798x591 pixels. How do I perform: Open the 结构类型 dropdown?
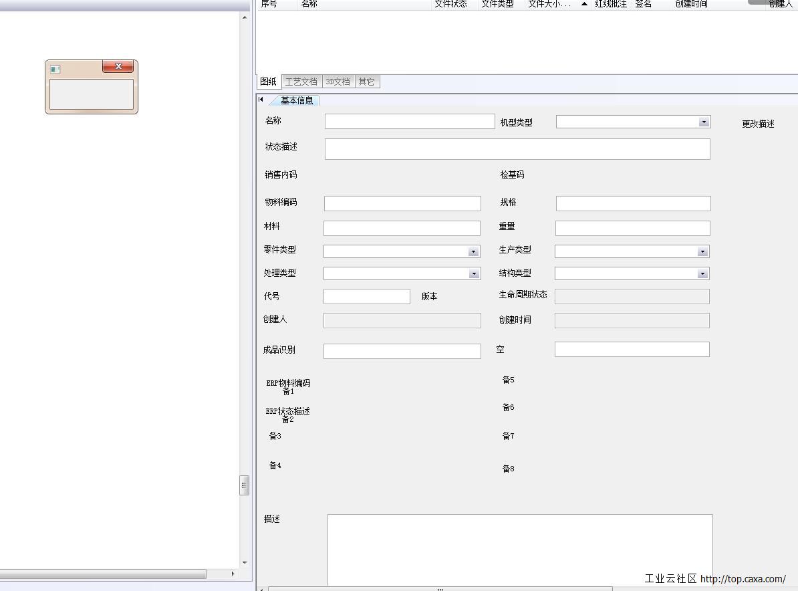[702, 274]
